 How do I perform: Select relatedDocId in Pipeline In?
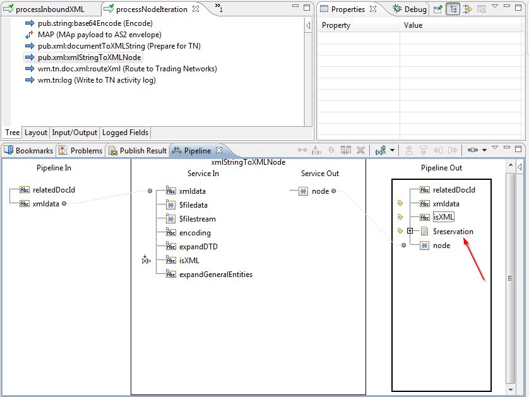tap(54, 190)
